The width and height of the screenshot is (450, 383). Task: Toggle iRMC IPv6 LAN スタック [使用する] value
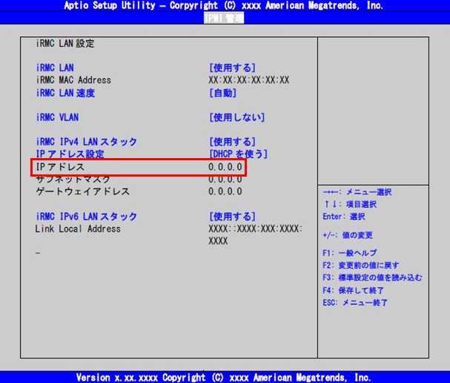[232, 217]
